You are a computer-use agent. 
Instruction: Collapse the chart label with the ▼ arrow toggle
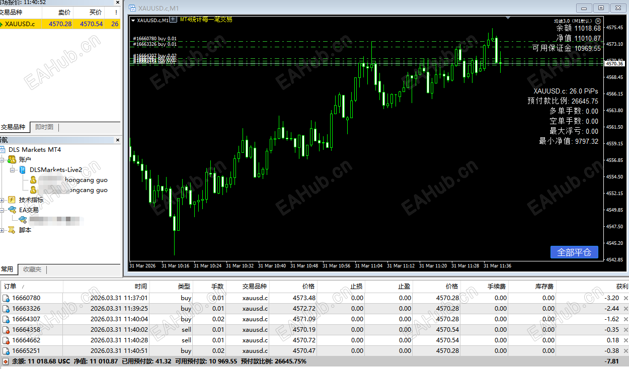(132, 20)
